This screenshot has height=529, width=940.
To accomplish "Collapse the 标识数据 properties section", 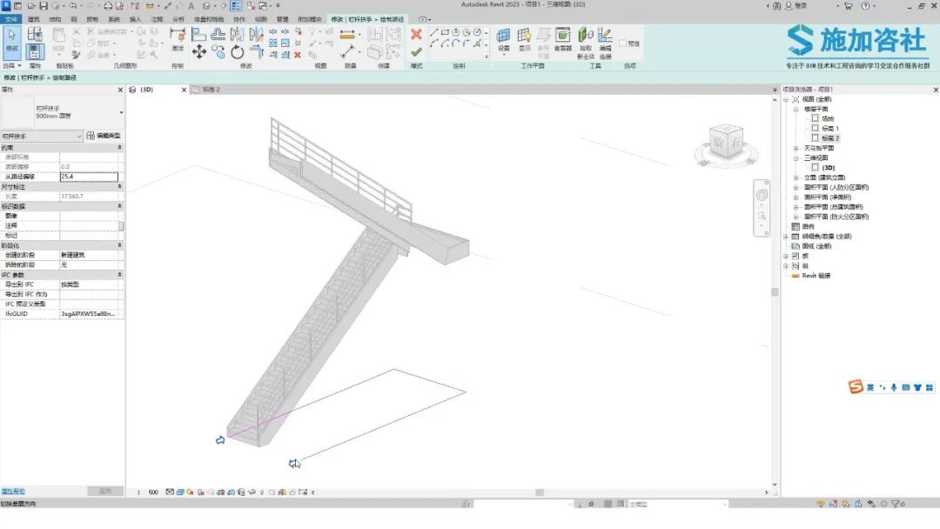I will 119,206.
